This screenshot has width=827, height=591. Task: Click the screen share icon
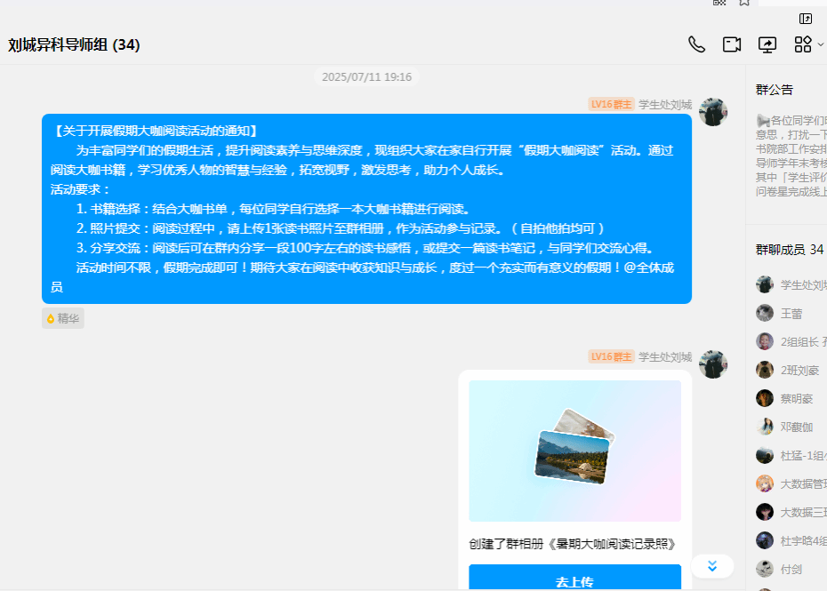767,44
